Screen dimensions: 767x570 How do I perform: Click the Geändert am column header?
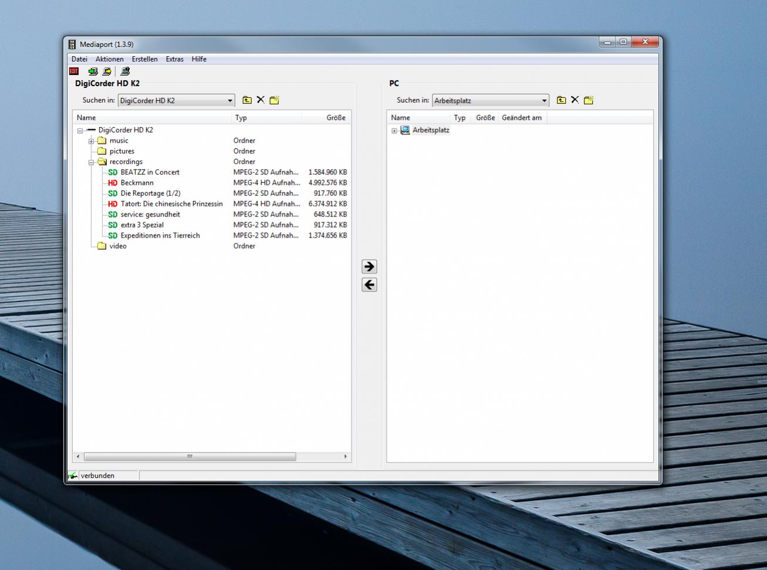522,118
